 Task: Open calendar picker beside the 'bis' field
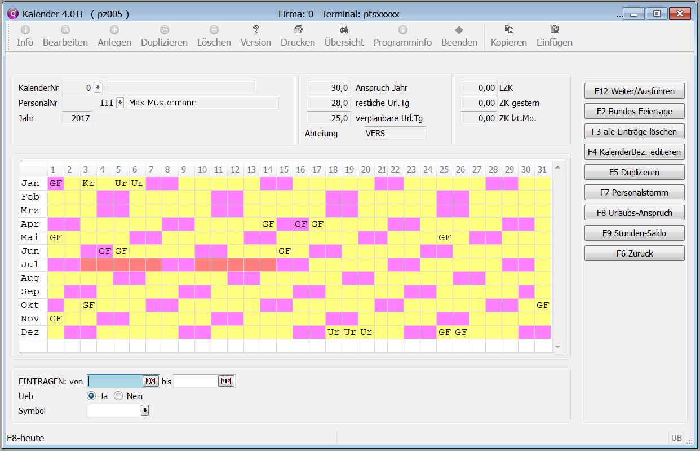(x=226, y=382)
